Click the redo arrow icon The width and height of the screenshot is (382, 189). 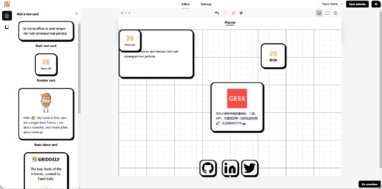[225, 13]
